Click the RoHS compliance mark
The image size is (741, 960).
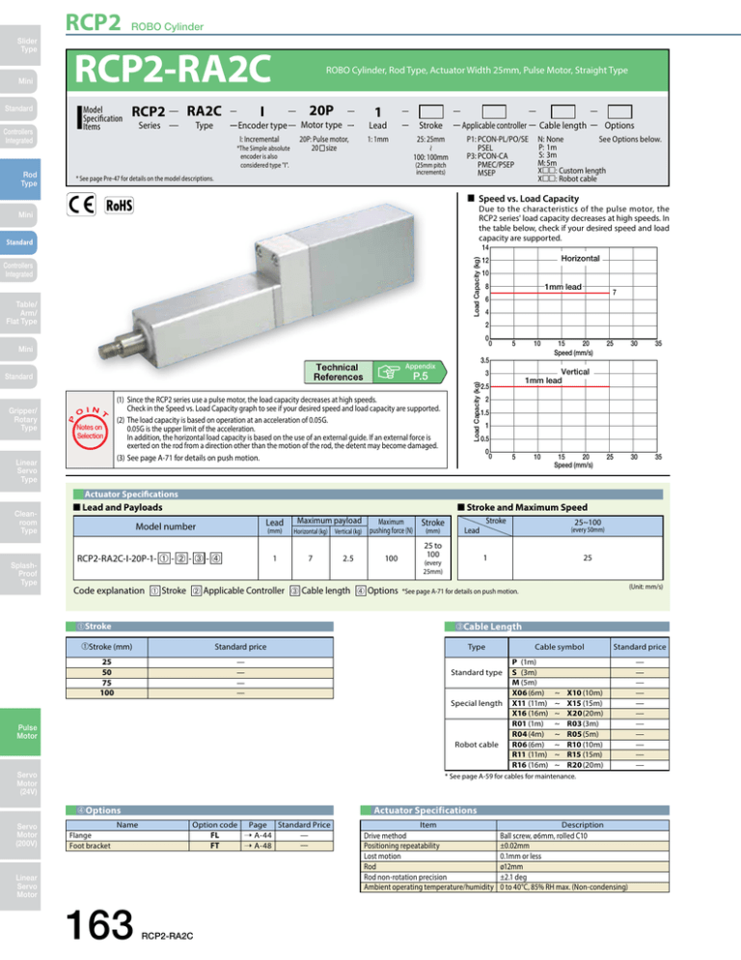[119, 205]
